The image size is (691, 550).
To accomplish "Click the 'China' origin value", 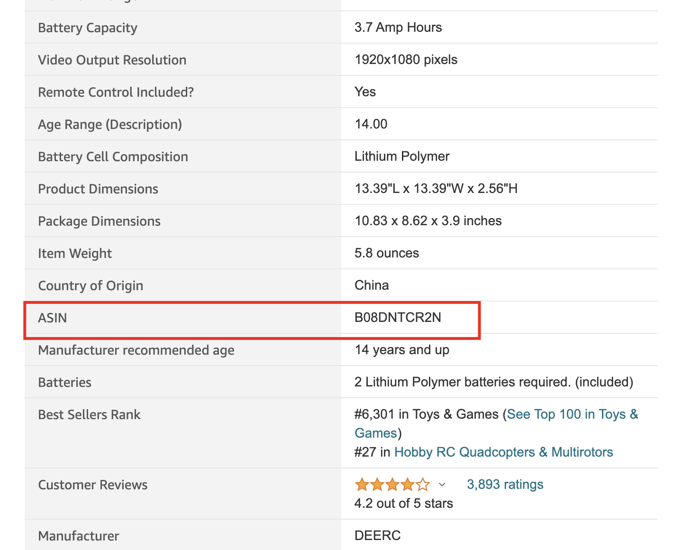I will (x=372, y=285).
